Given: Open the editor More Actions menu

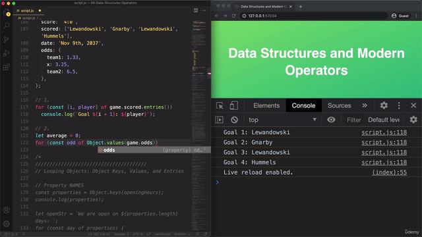Looking at the screenshot, I should tap(204, 11).
